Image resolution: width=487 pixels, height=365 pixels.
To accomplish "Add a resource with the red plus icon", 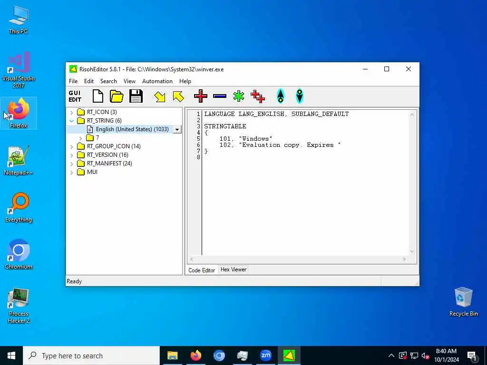I will 201,96.
